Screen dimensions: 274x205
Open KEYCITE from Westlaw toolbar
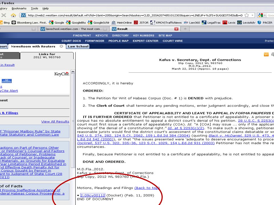[x=102, y=35]
